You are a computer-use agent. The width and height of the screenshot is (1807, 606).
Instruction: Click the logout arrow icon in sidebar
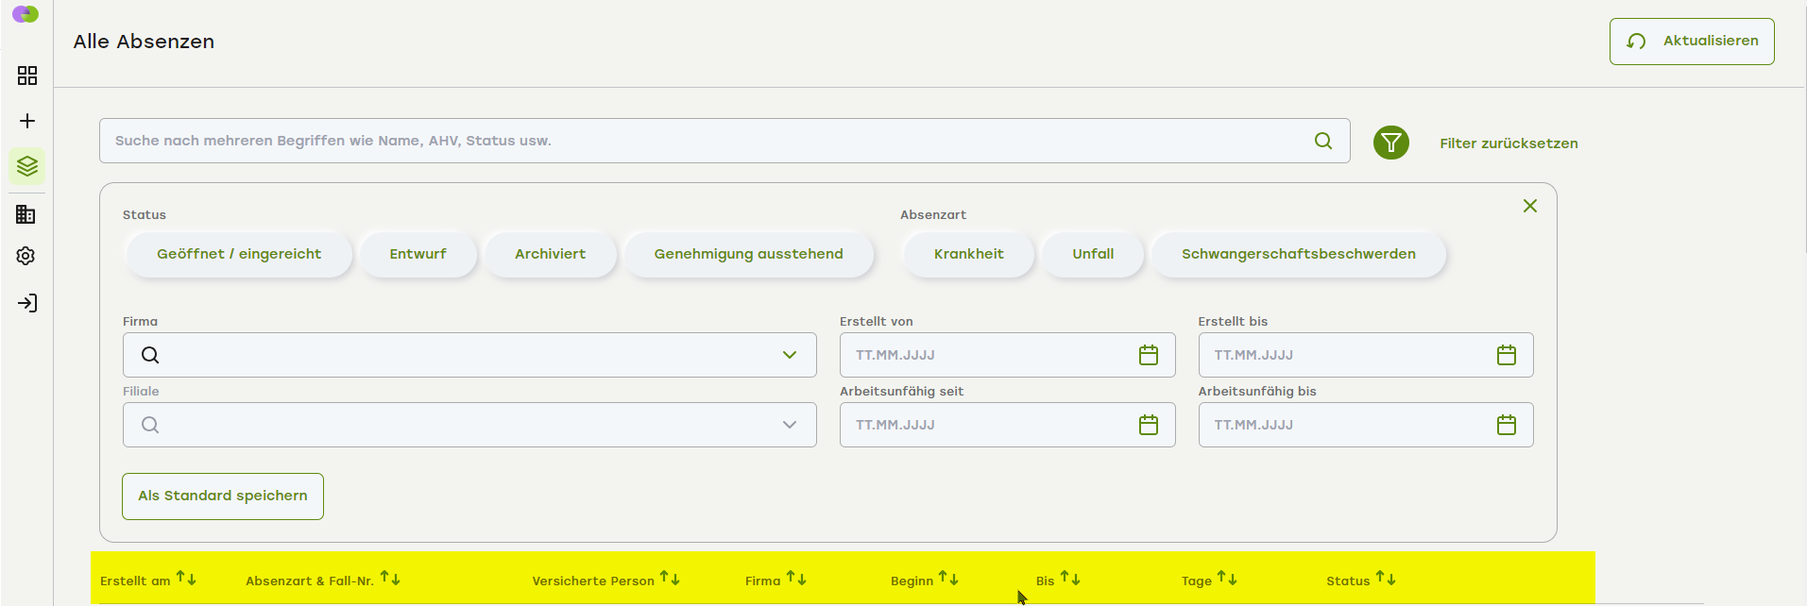(27, 303)
